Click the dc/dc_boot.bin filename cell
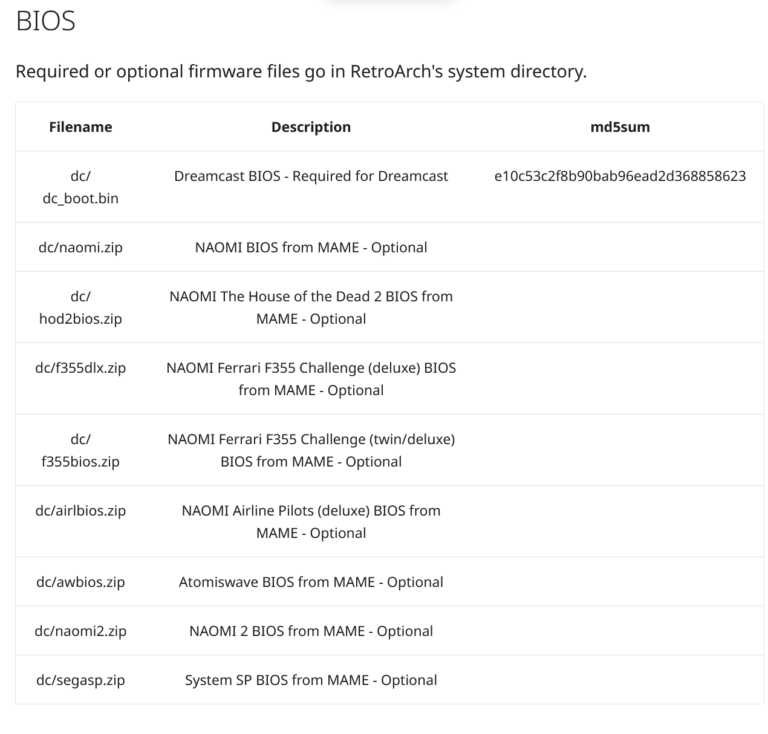 tap(80, 187)
